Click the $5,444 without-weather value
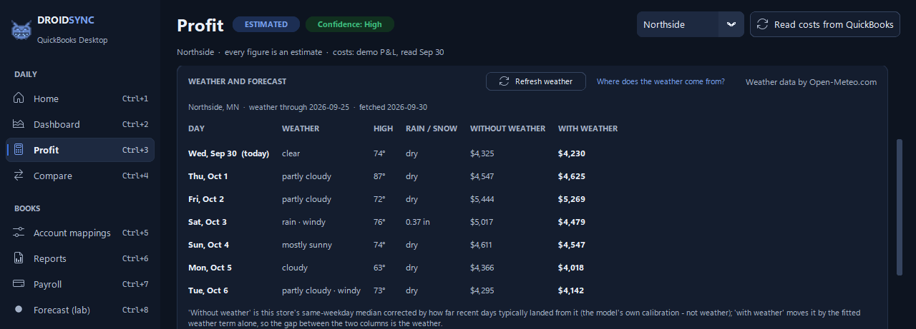916x329 pixels. click(x=482, y=199)
